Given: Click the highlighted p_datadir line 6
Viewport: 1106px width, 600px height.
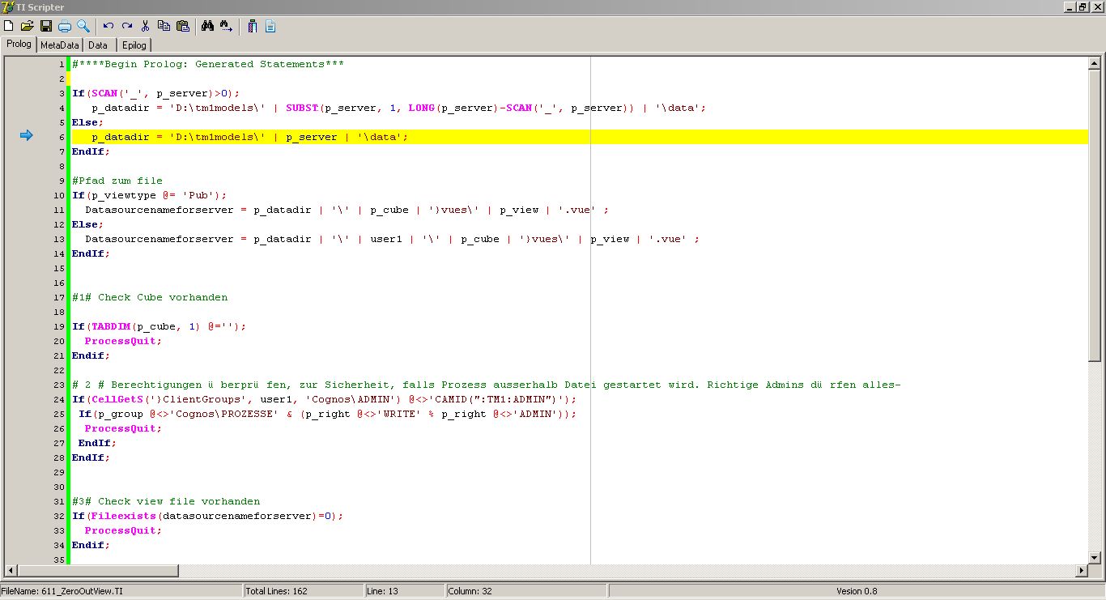Looking at the screenshot, I should [578, 137].
